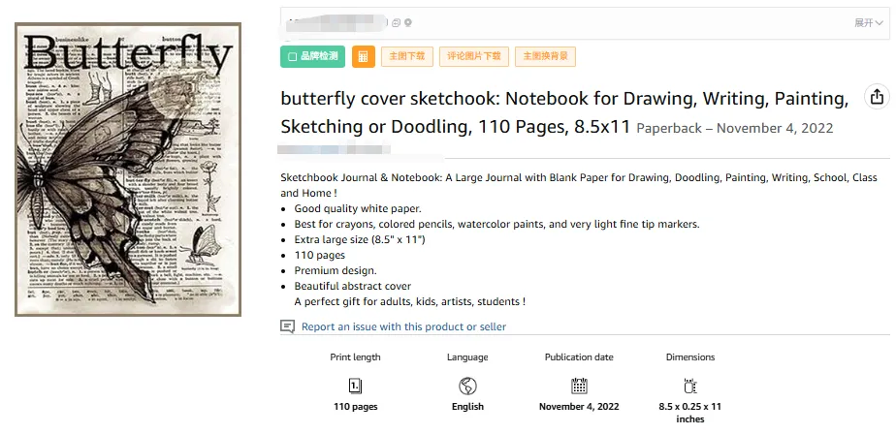Click the 评论图片下载 button
The width and height of the screenshot is (896, 434).
tap(473, 57)
